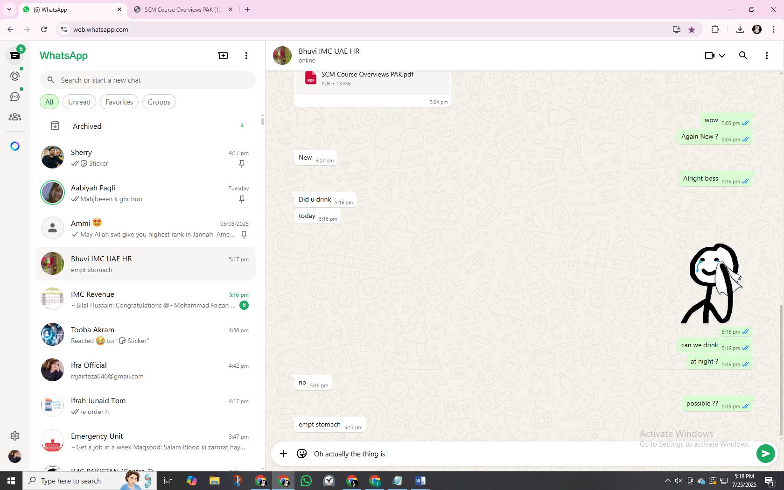Open the attach plus icon

point(283,454)
